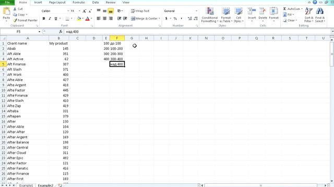Switch to the Data tab
This screenshot has height=187, width=334.
pyautogui.click(x=96, y=3)
